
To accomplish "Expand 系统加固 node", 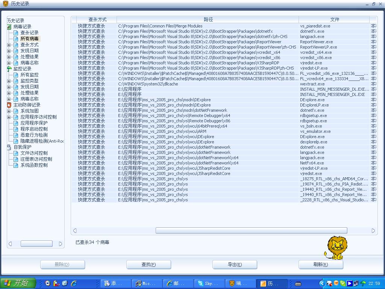I will click(x=9, y=111).
